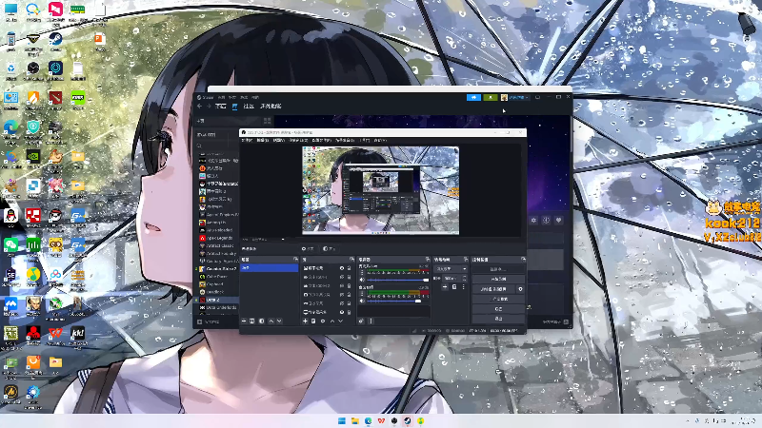The height and width of the screenshot is (428, 762).
Task: Click the first audio channel volume slider
Action: click(398, 280)
